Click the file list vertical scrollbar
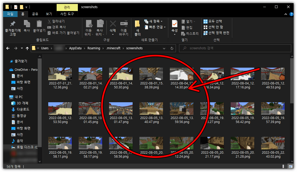The image size is (297, 172). 291,81
